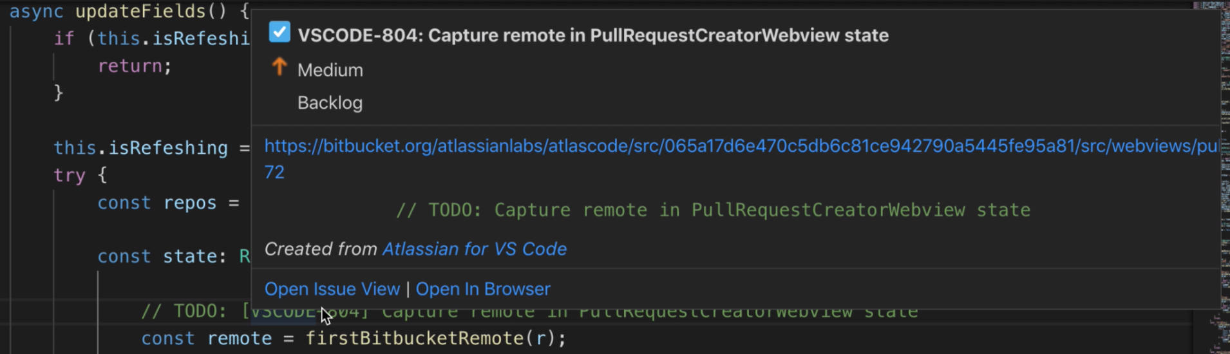Click the updateFields function name

point(140,11)
